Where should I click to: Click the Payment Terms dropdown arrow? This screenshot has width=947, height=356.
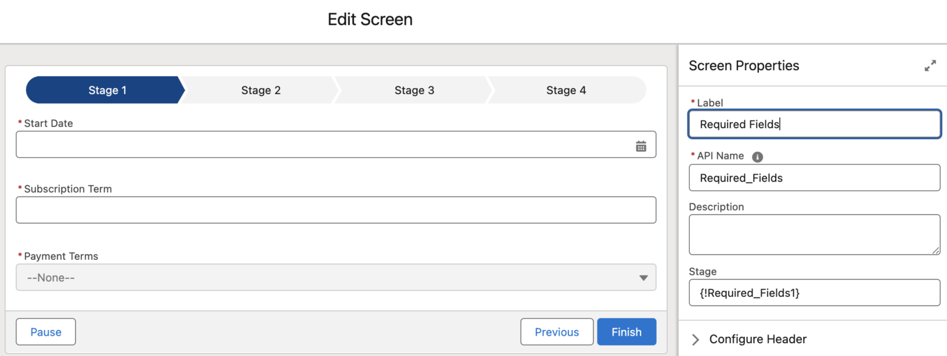(644, 277)
